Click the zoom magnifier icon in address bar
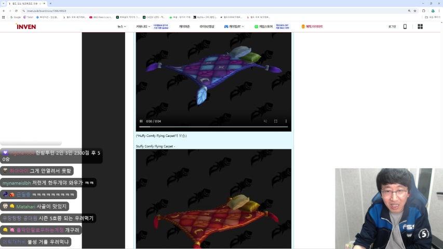The image size is (443, 249). pyautogui.click(x=409, y=11)
